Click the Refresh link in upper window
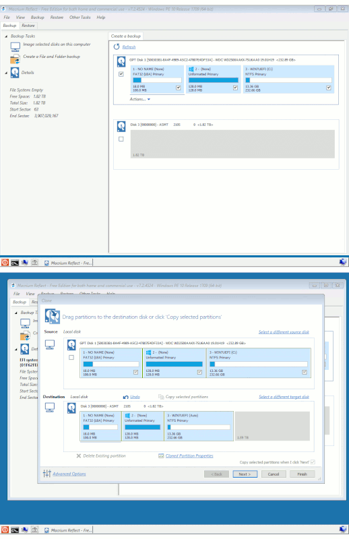This screenshot has width=349, height=539. 129,47
